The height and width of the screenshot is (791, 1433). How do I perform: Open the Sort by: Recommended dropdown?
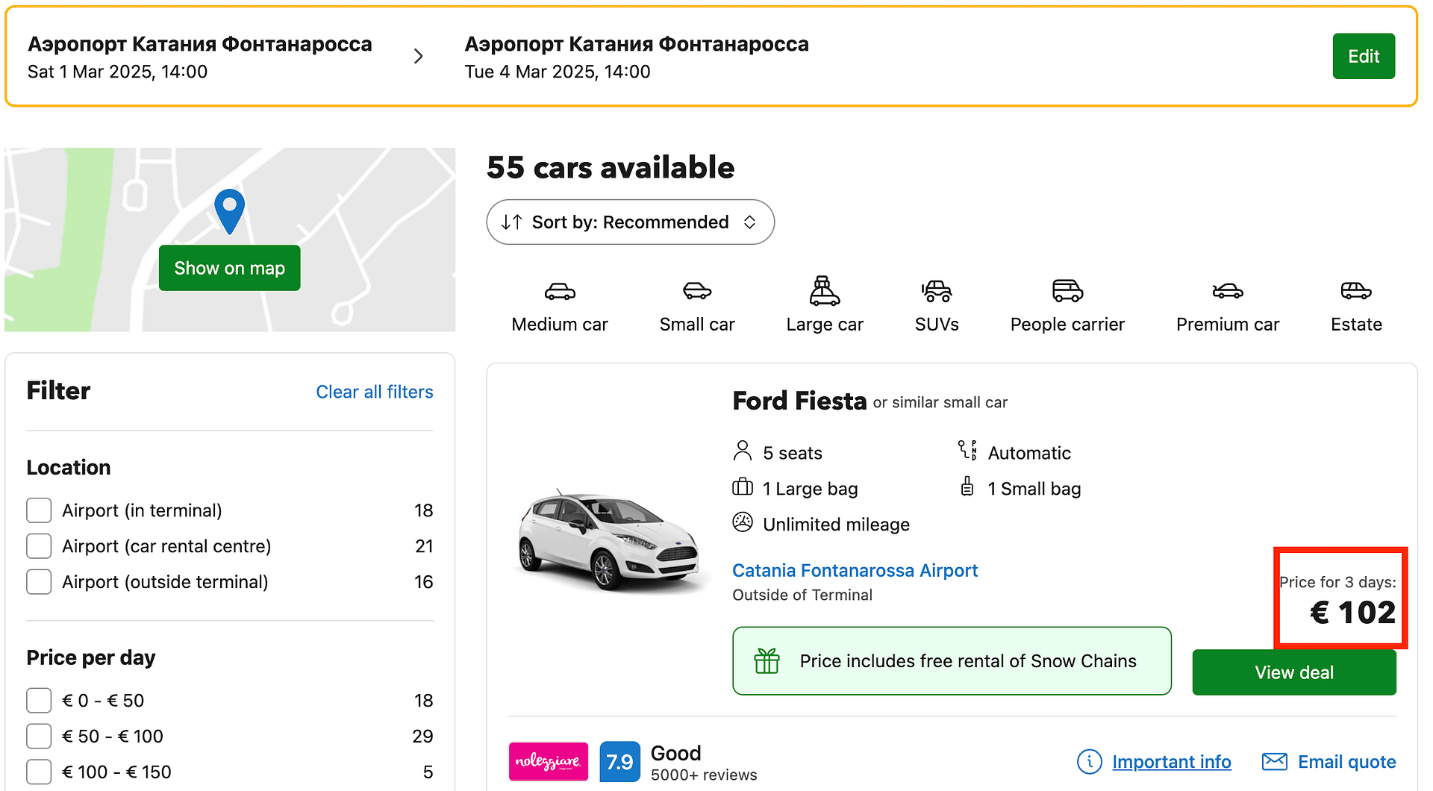pyautogui.click(x=630, y=222)
